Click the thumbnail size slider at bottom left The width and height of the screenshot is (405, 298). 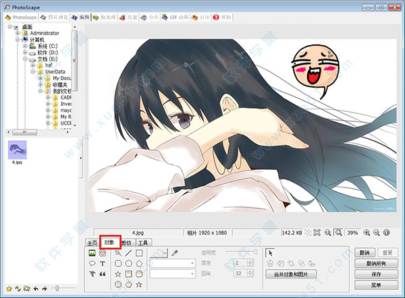point(63,288)
